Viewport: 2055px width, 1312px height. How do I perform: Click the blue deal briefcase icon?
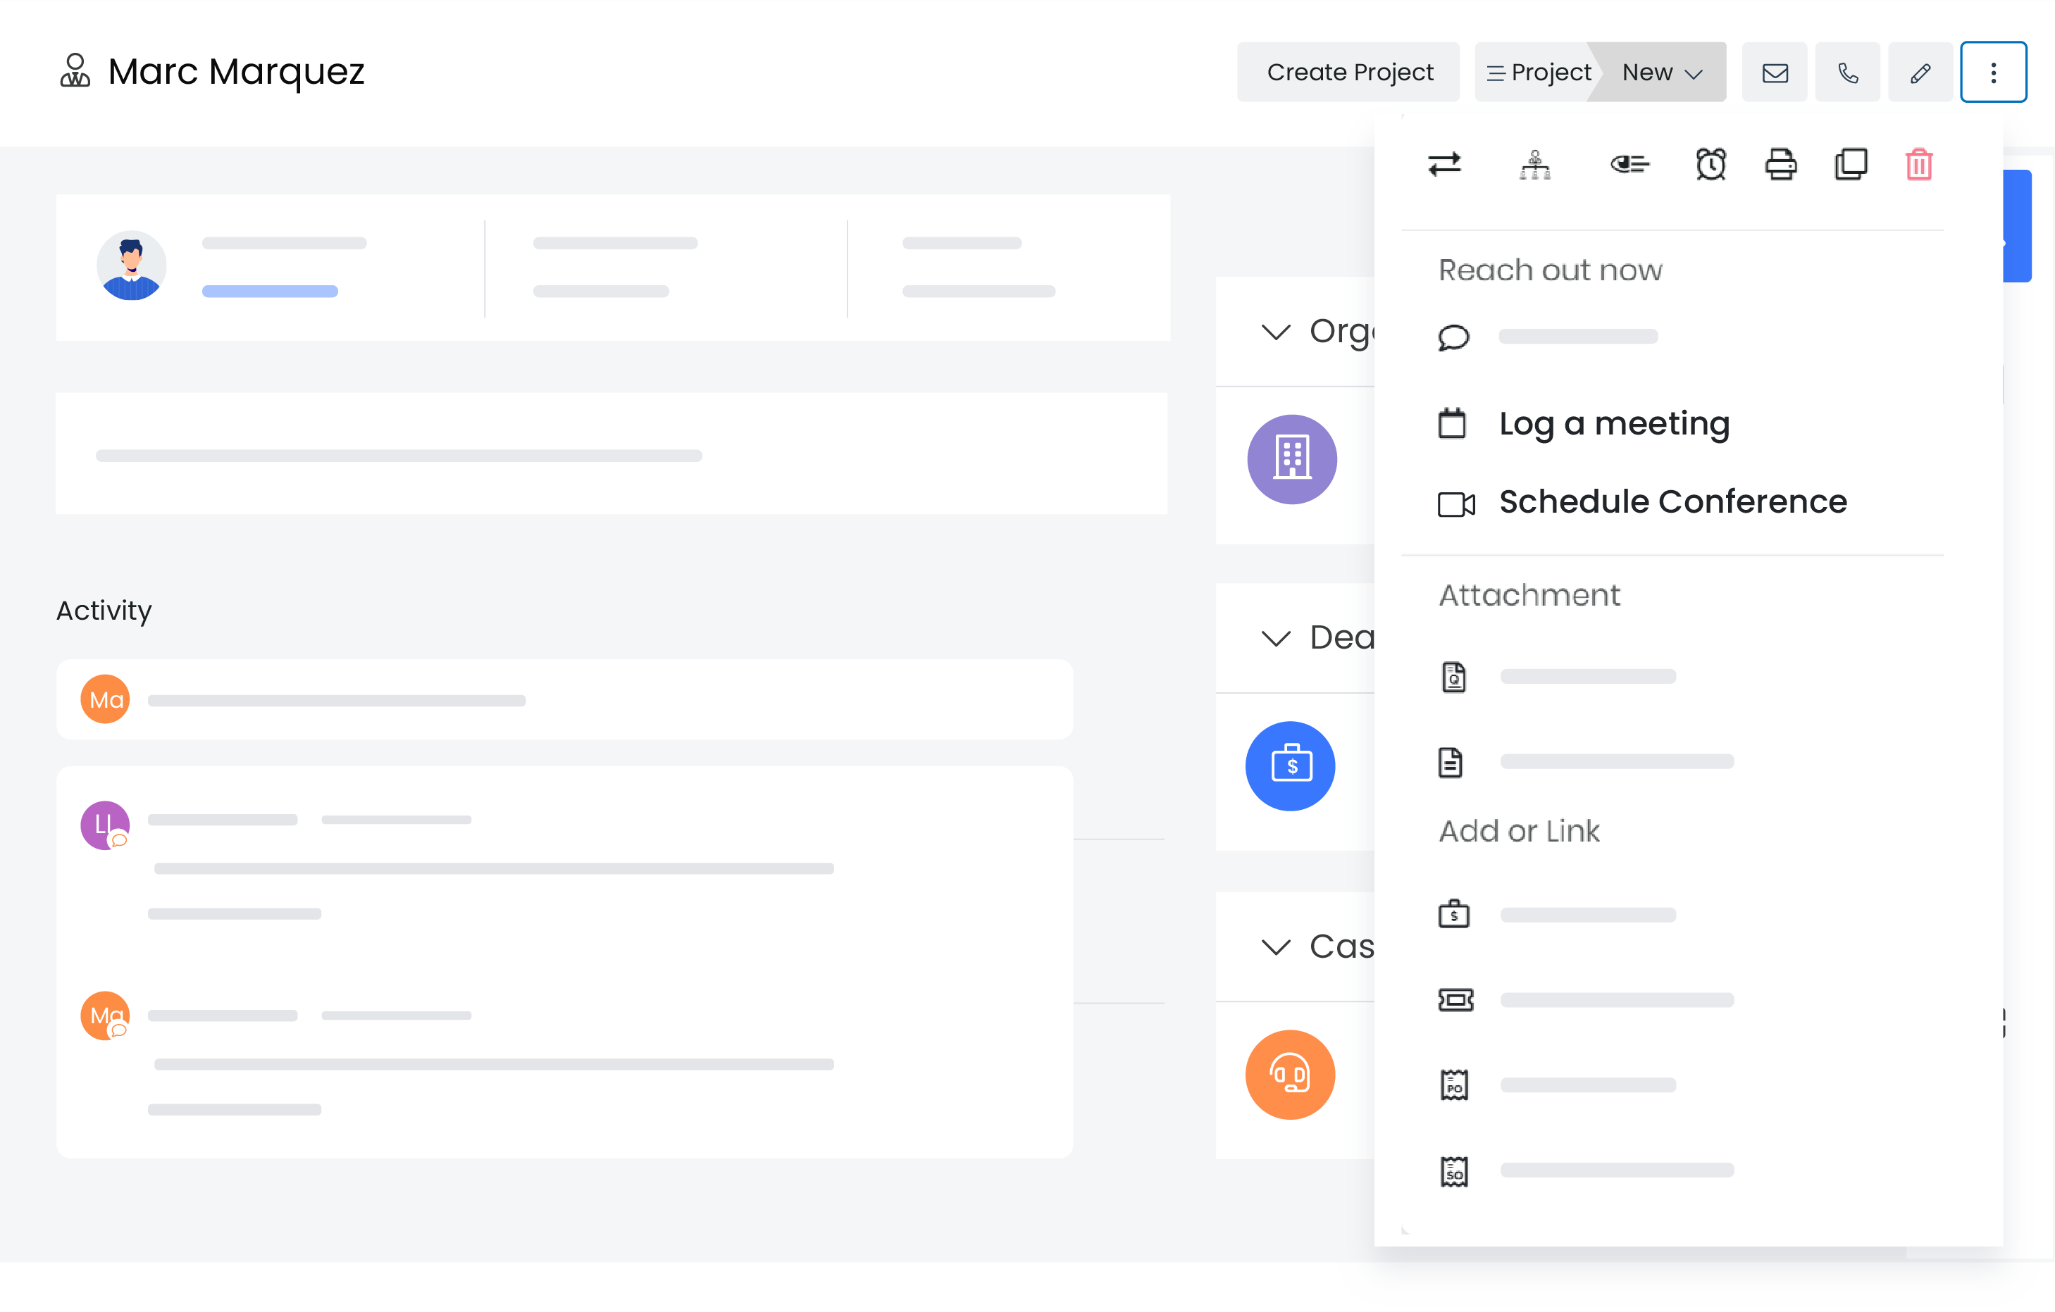1289,766
